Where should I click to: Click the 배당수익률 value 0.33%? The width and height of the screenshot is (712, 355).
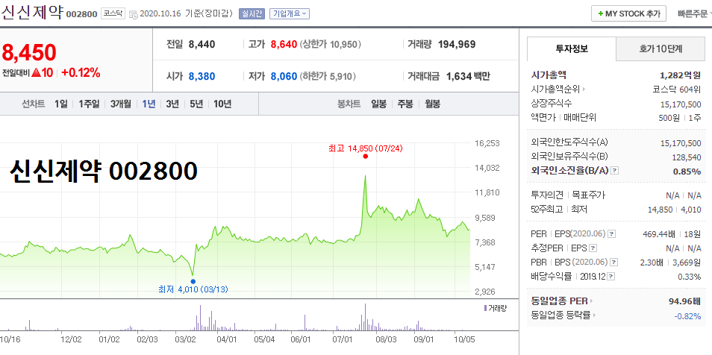pyautogui.click(x=690, y=277)
